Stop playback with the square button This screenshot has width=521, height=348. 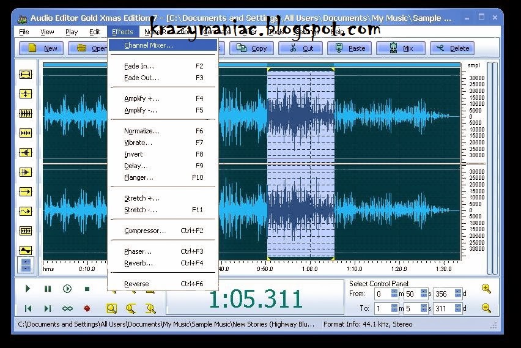[87, 289]
